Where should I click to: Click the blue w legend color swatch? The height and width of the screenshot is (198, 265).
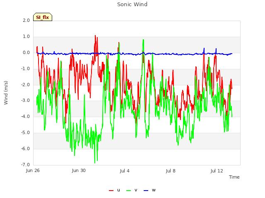pos(146,191)
